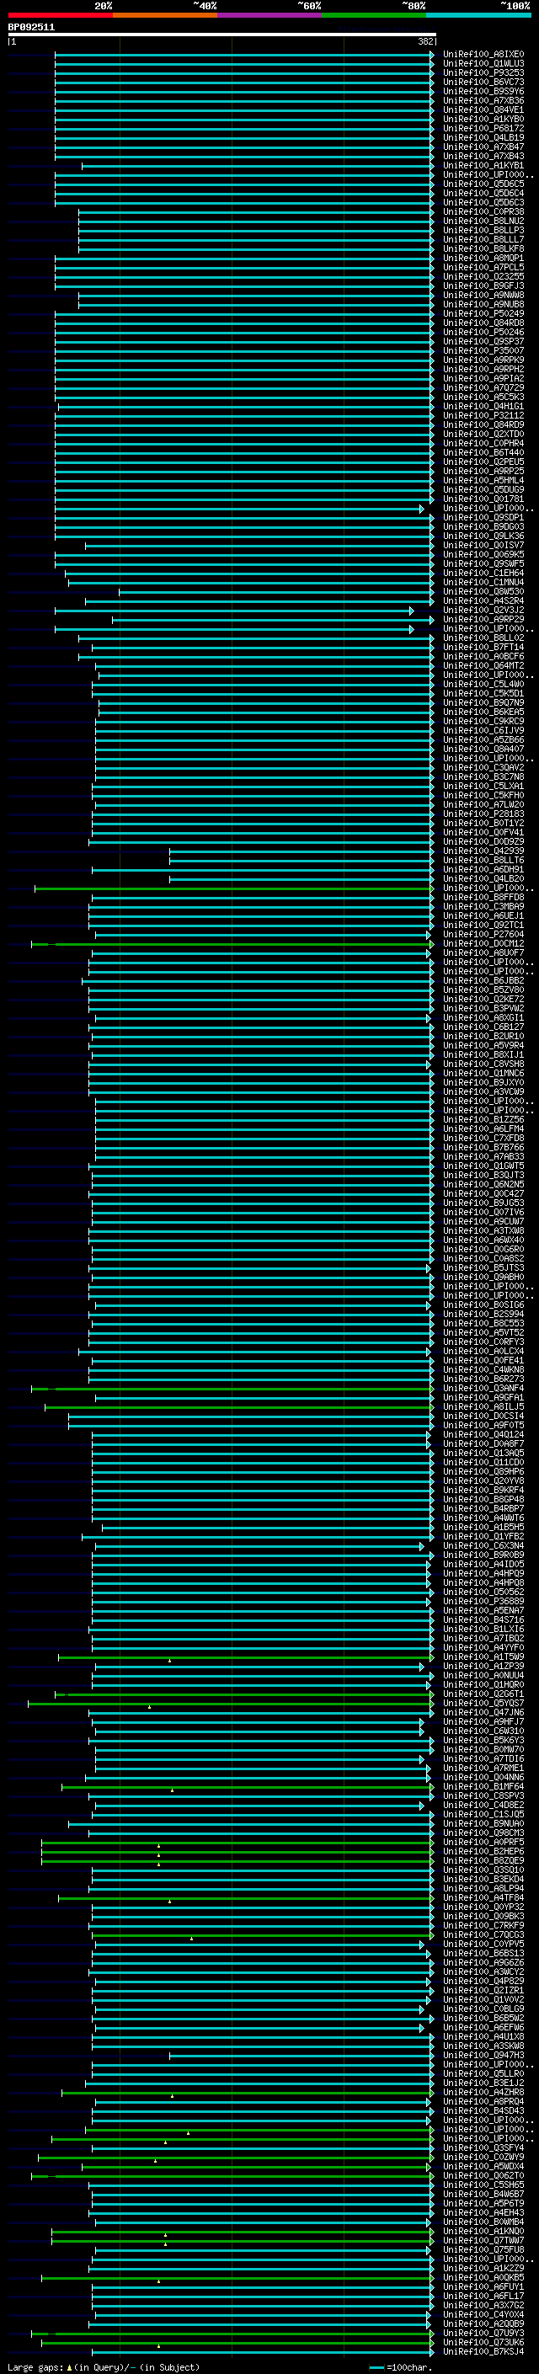Select alignment label UniRef100_B8LKF8

point(483,248)
